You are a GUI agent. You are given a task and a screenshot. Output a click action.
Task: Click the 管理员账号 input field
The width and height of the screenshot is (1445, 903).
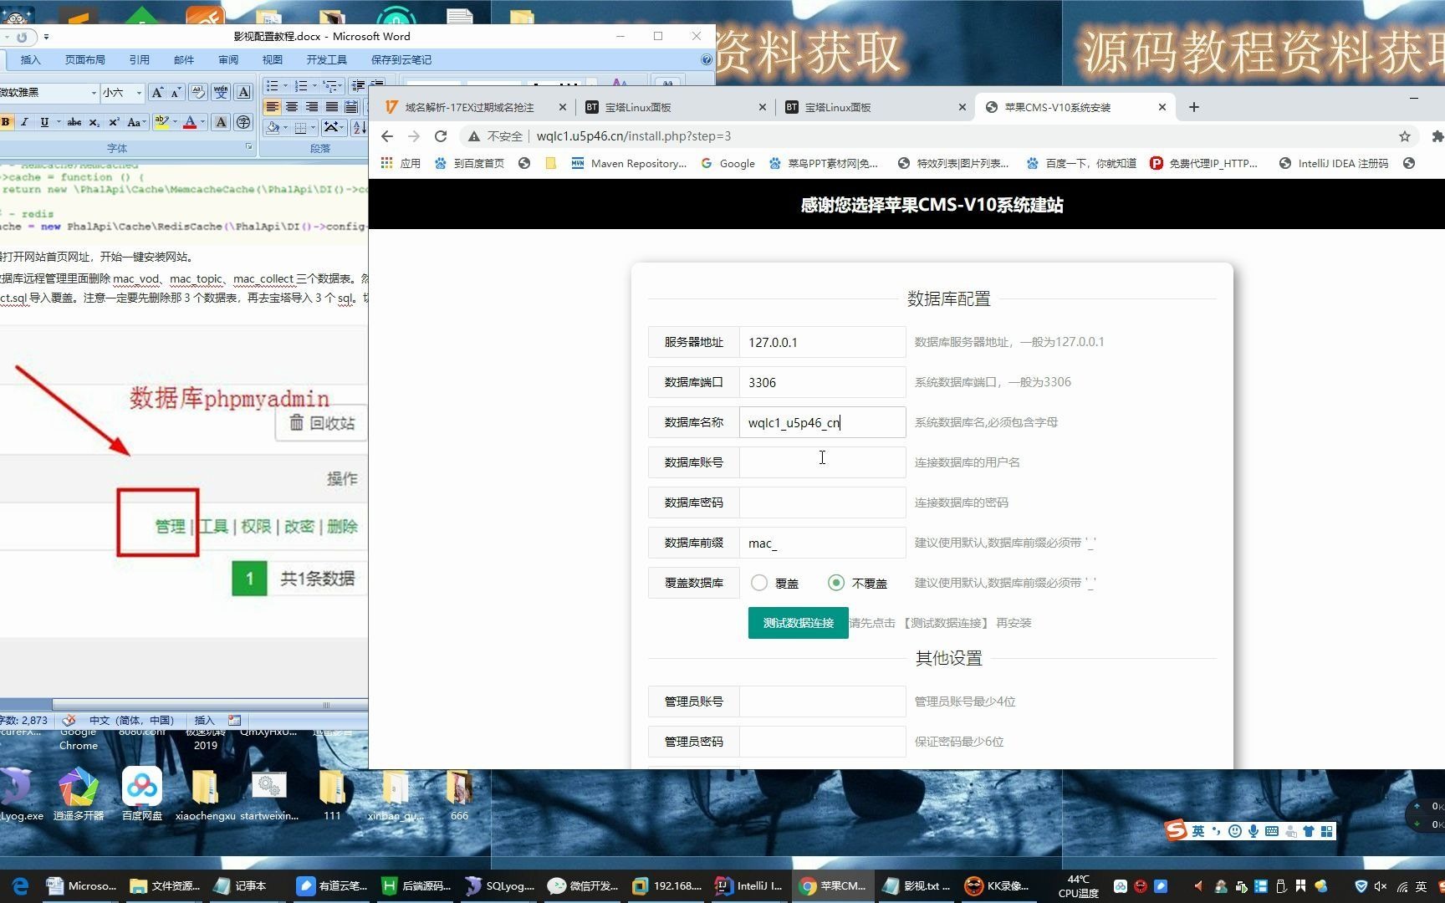[822, 701]
